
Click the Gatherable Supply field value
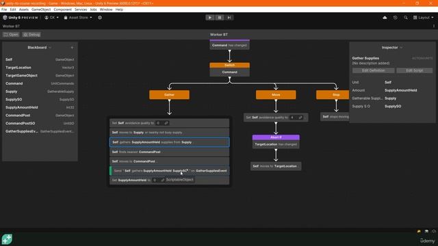point(390,98)
